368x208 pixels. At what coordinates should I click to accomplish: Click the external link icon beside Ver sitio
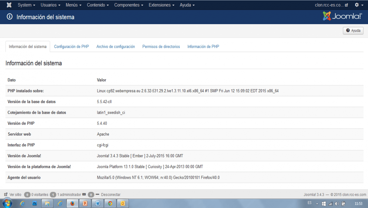6,194
